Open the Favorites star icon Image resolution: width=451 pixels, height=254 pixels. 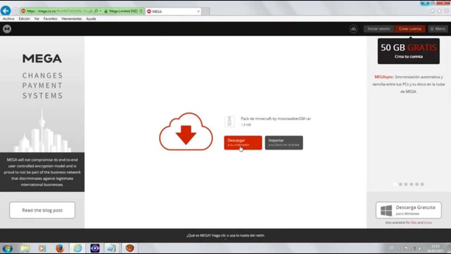[439, 11]
